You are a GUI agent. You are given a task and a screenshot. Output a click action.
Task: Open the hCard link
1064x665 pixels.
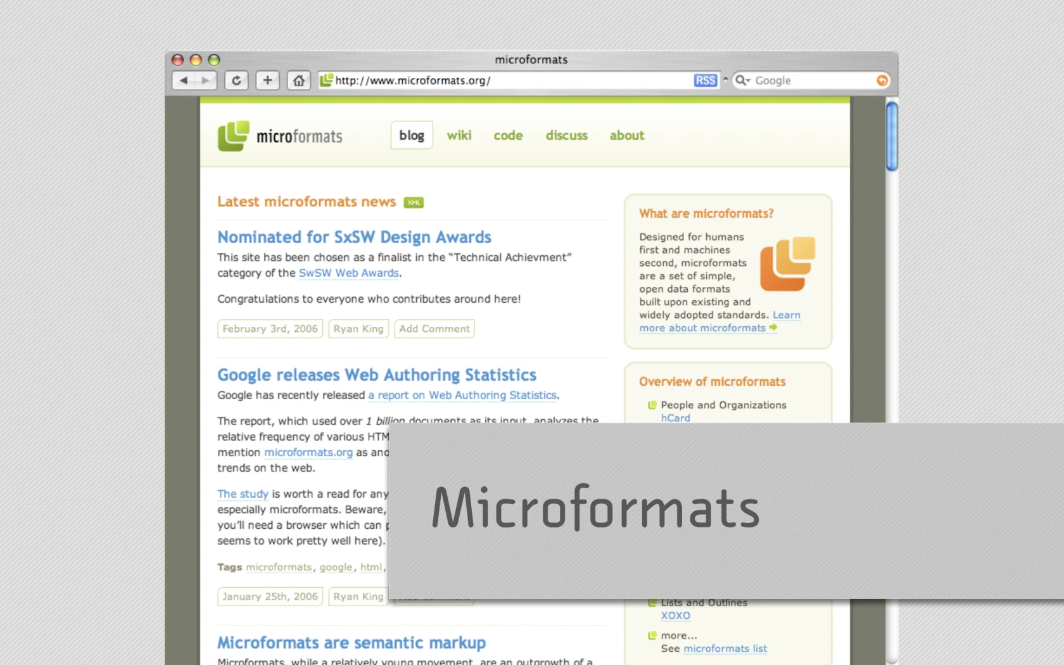pos(676,418)
